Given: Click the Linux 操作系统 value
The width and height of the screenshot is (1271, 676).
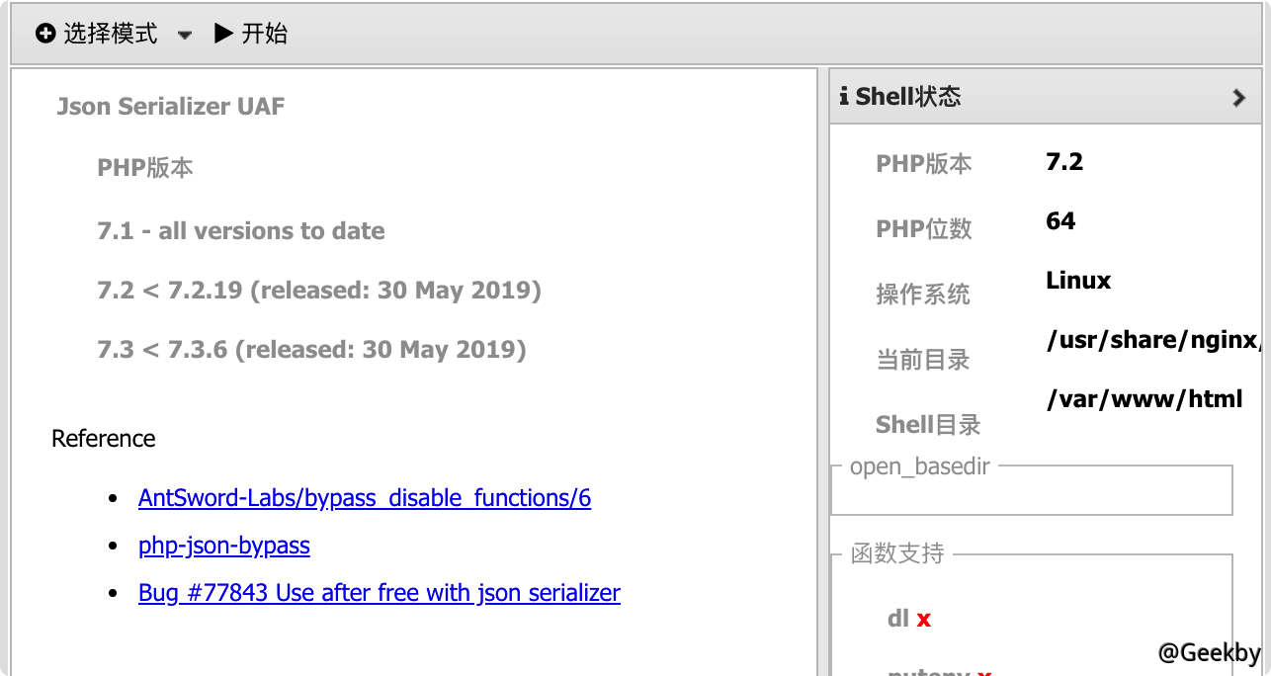Looking at the screenshot, I should pos(1077,280).
